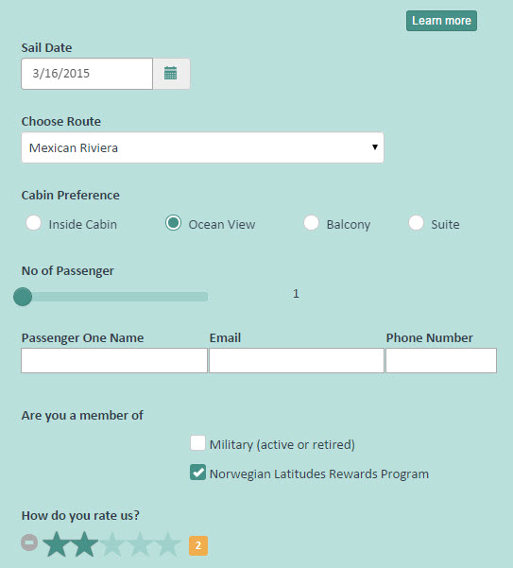Rate one star

click(x=57, y=544)
